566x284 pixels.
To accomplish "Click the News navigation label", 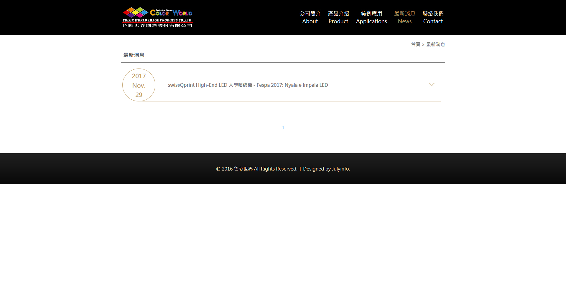I will click(x=404, y=21).
